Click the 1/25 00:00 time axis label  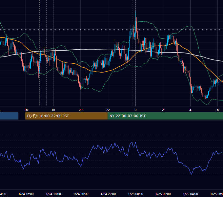(x=135, y=194)
